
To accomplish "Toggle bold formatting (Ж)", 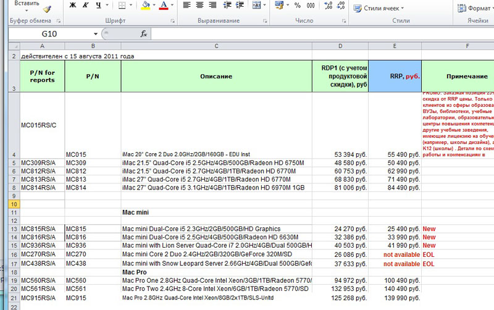I will [73, 5].
